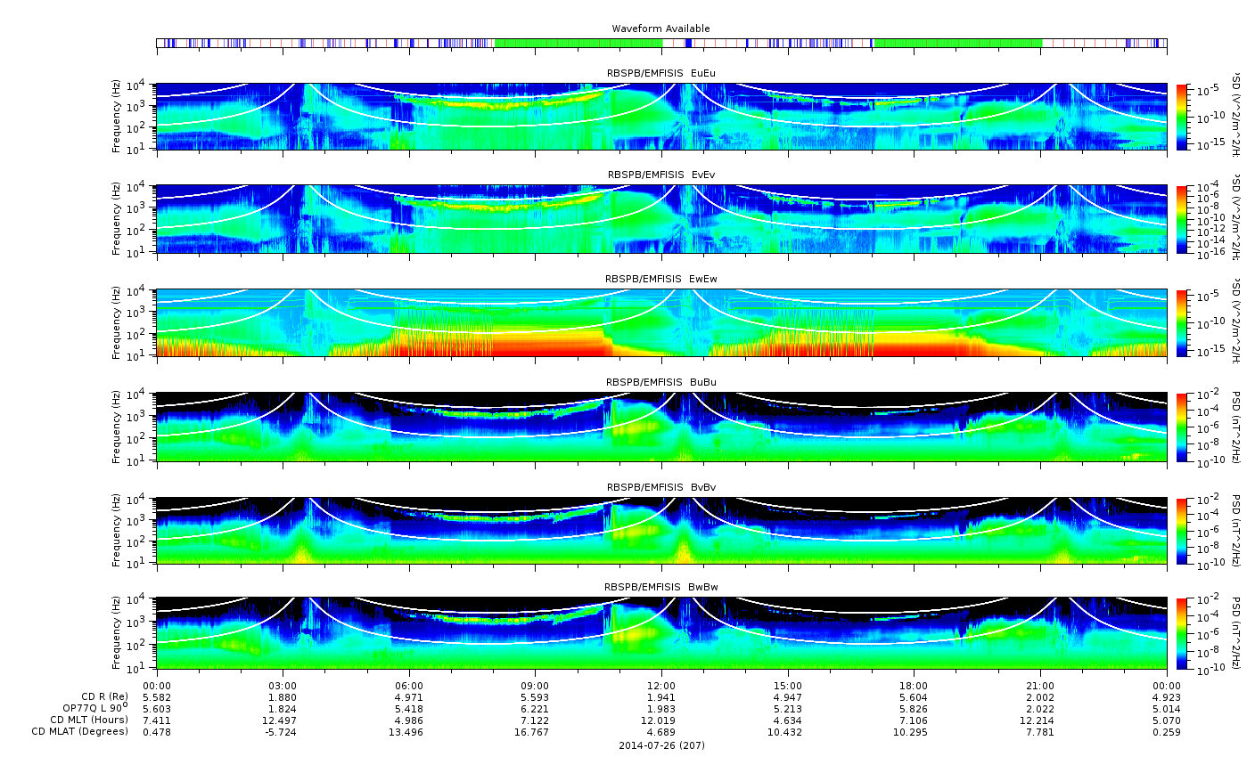Select the RBSPB/EMFISIS EvEv panel title
The width and height of the screenshot is (1255, 765).
(660, 175)
